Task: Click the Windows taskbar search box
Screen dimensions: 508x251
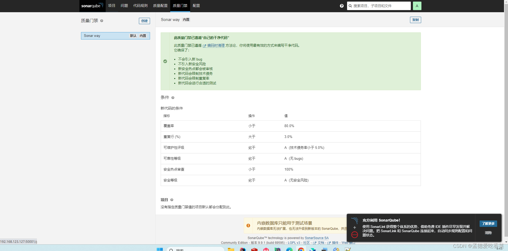Action: [x=195, y=249]
